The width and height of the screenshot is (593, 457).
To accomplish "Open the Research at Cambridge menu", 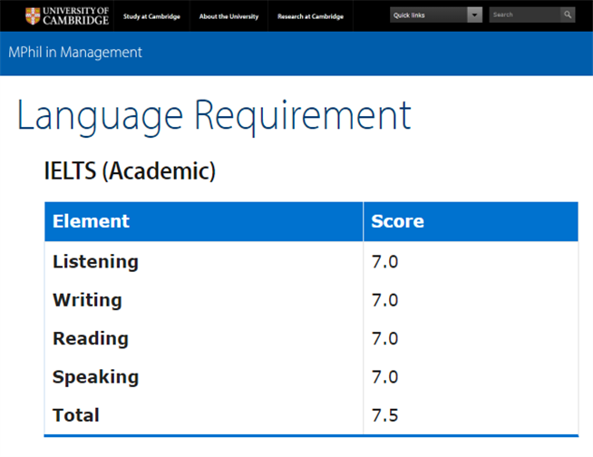I will click(310, 16).
